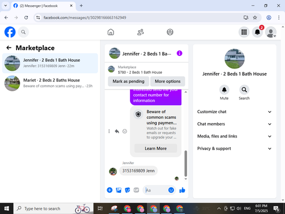This screenshot has width=285, height=214.
Task: Click the '$780 - 2 Beds 1 Bath House' listing text
Action: point(140,72)
